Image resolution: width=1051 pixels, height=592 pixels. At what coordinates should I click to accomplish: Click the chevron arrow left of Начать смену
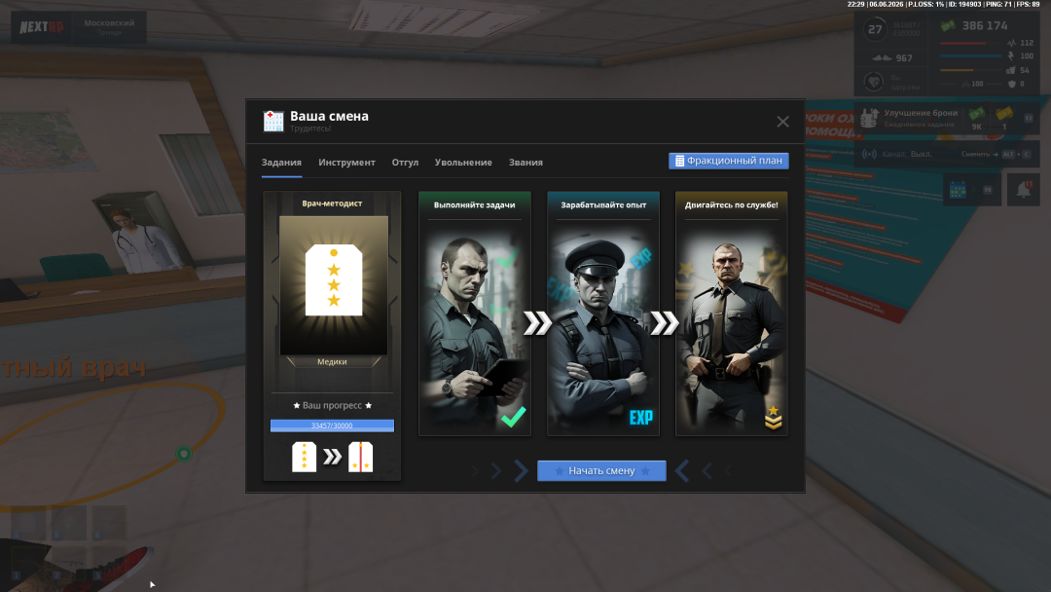tap(521, 470)
